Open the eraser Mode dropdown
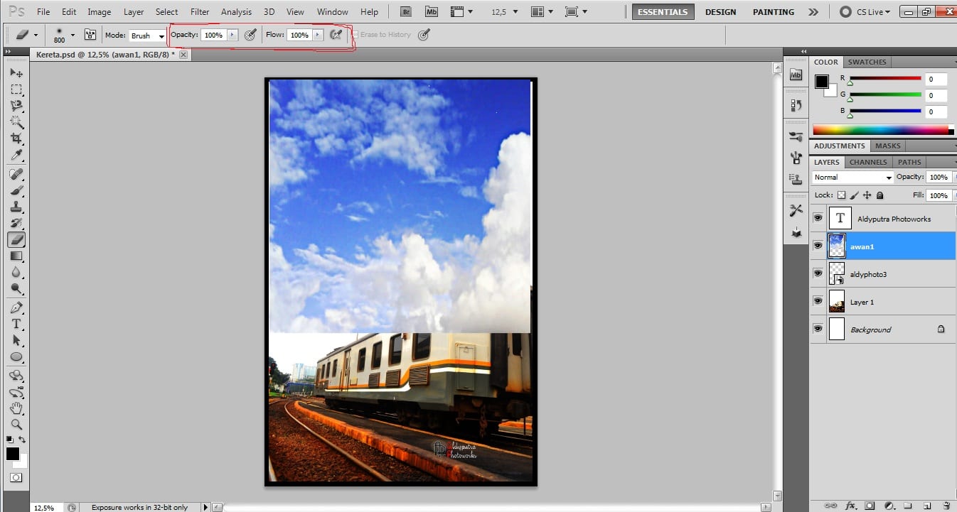The width and height of the screenshot is (957, 512). (x=147, y=36)
